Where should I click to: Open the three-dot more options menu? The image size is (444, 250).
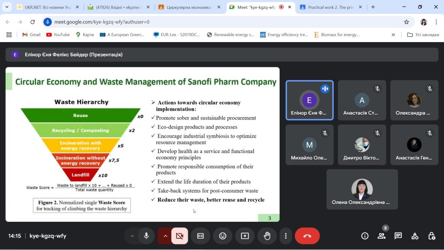point(286,236)
